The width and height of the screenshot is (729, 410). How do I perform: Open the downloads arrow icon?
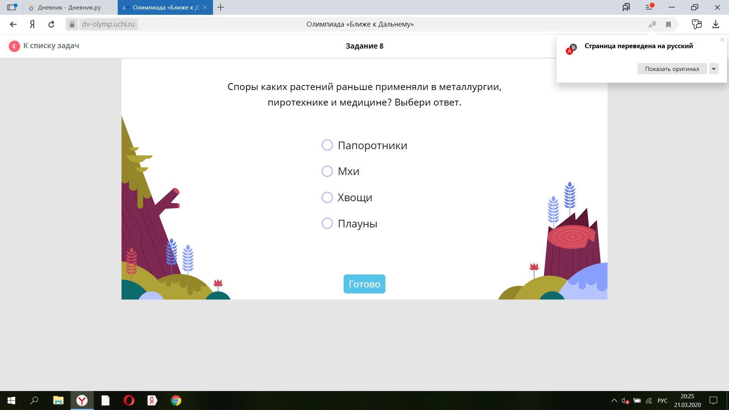click(x=715, y=24)
